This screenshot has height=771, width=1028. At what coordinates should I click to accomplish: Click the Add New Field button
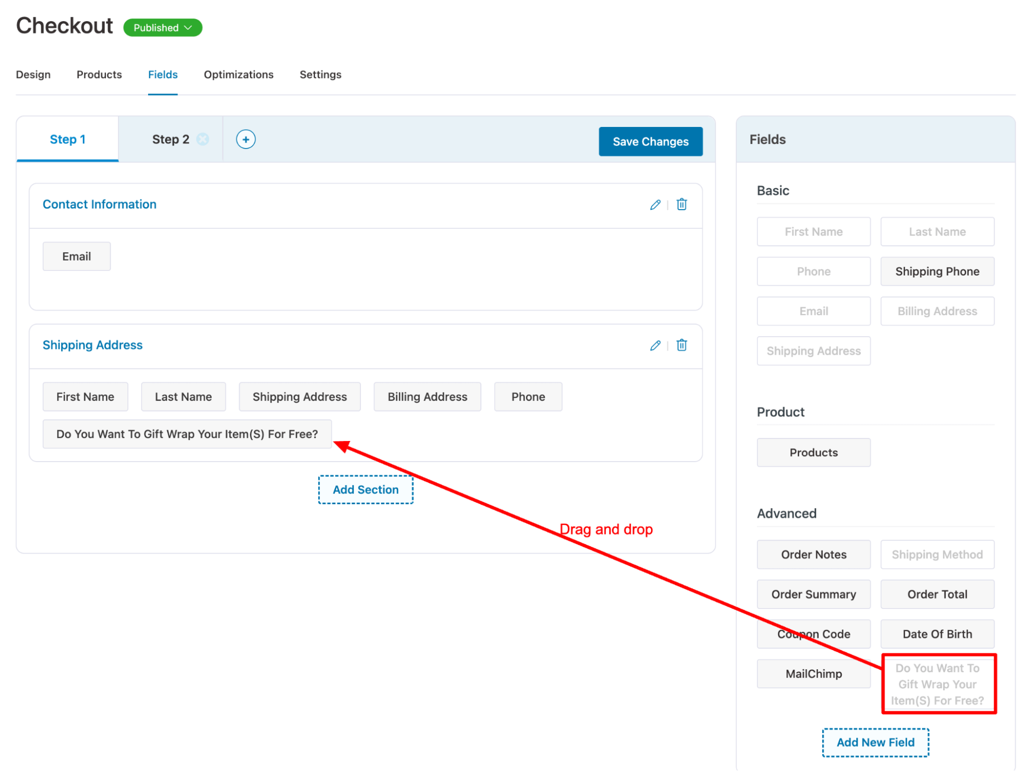tap(875, 742)
